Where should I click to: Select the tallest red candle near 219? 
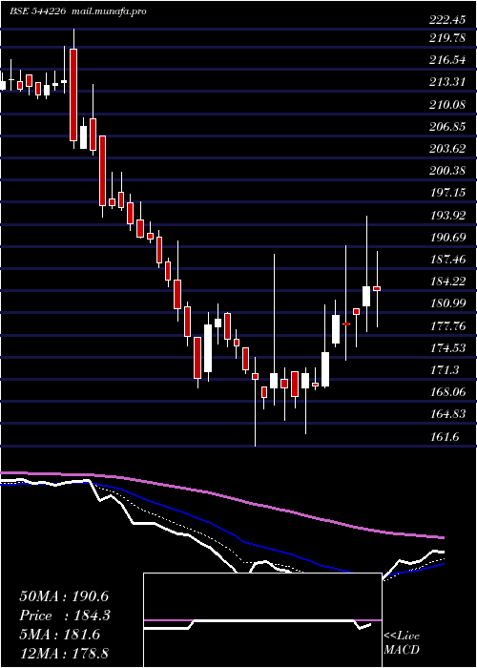(x=73, y=94)
